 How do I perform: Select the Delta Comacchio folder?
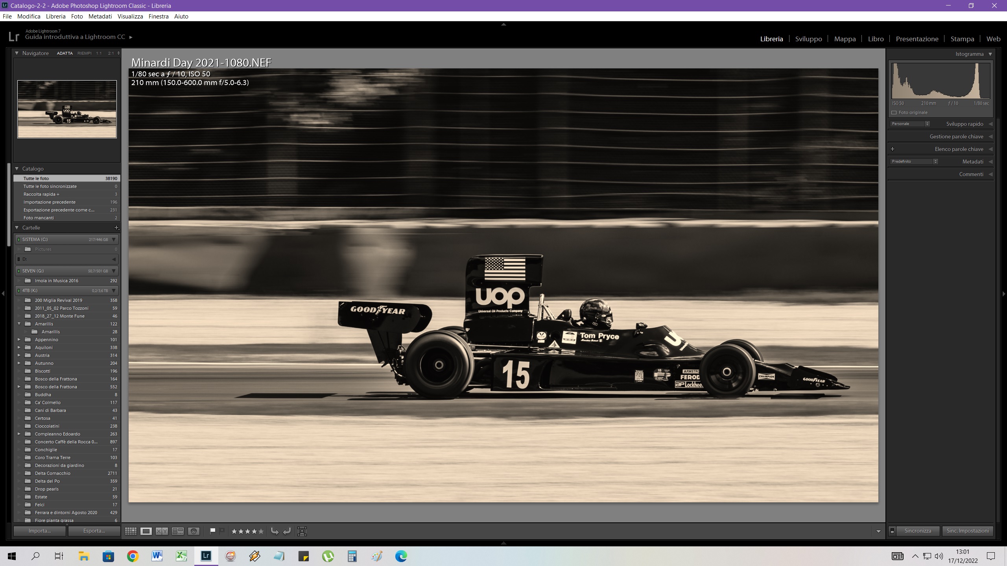click(x=66, y=473)
